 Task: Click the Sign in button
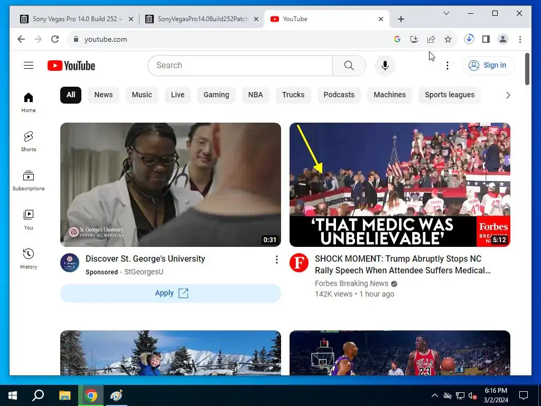[x=488, y=65]
